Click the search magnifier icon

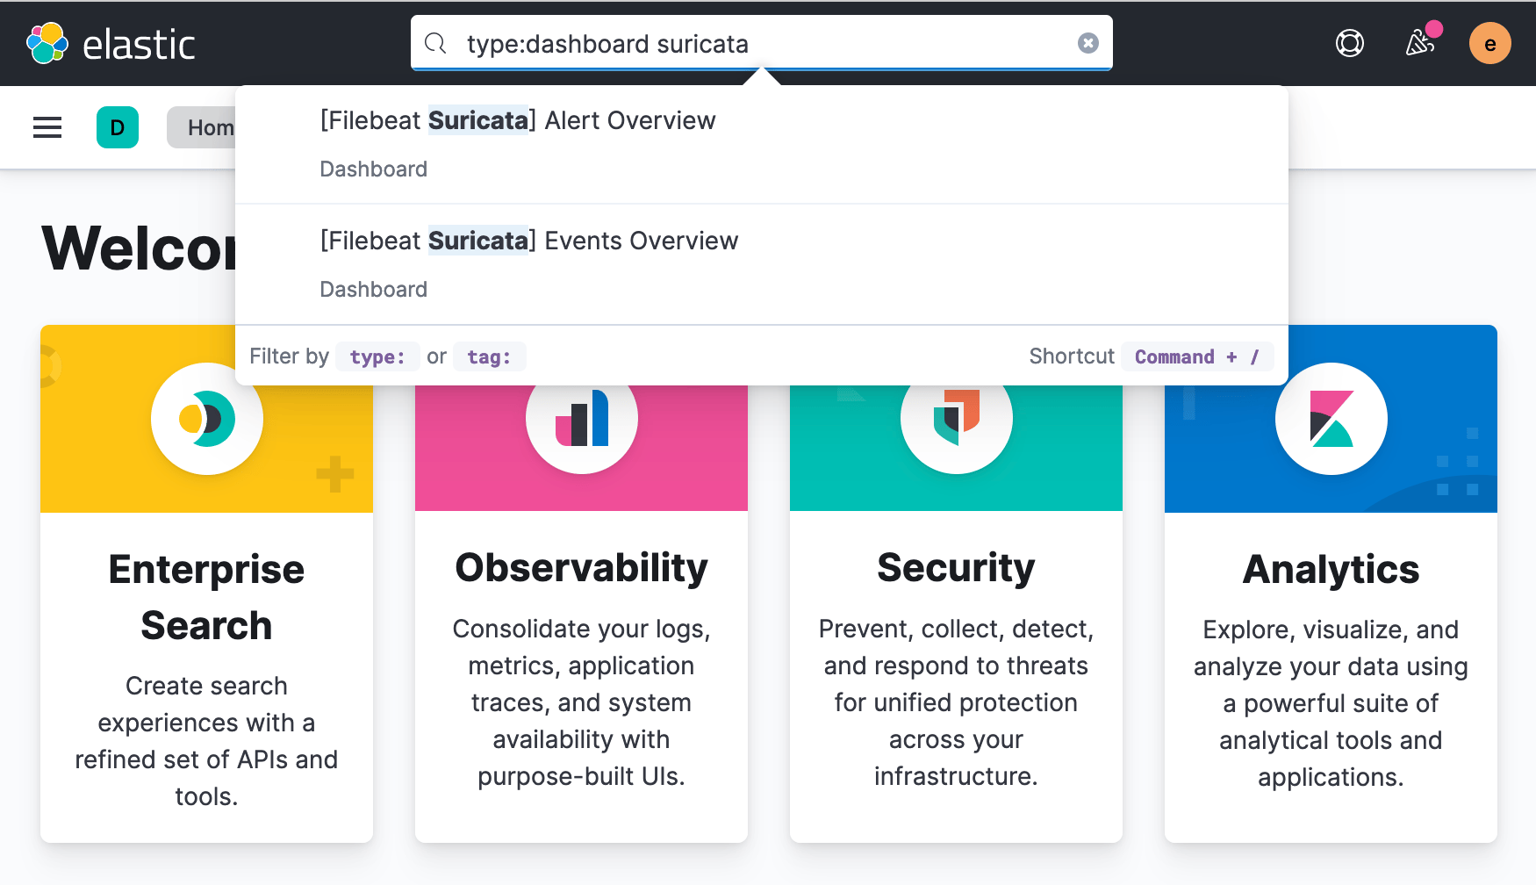pyautogui.click(x=435, y=43)
